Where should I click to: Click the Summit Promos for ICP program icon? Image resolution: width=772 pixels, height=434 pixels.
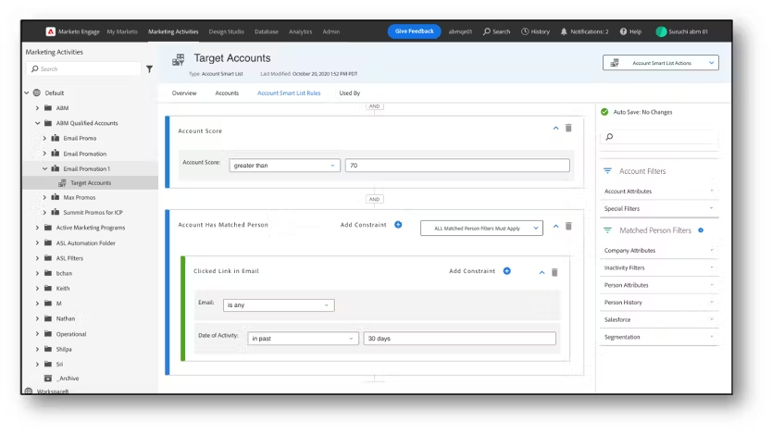(x=56, y=212)
